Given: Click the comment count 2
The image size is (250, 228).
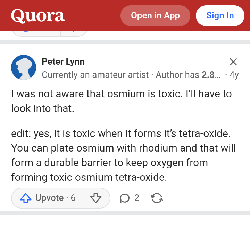Looking at the screenshot, I should point(136,198).
